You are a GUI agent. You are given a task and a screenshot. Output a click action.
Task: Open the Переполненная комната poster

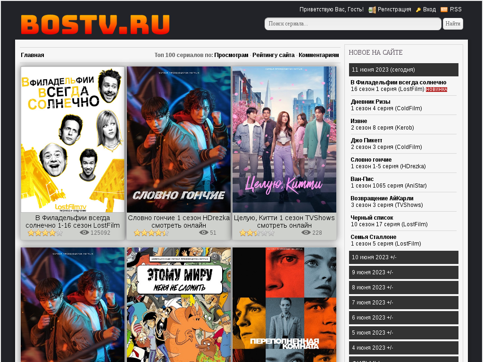(284, 305)
